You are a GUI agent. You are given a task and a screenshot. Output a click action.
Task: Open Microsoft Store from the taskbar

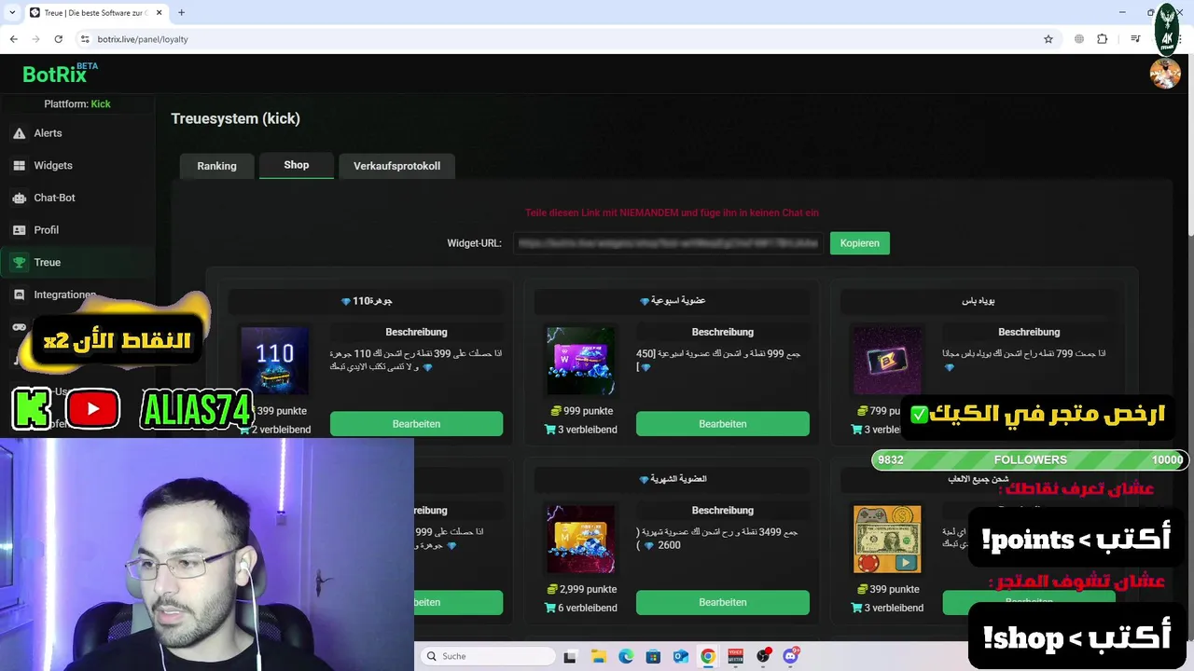653,656
